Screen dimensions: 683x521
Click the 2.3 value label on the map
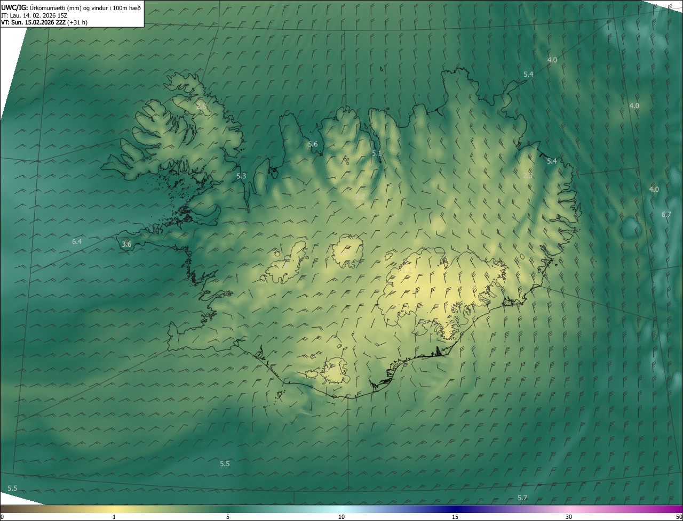528,175
